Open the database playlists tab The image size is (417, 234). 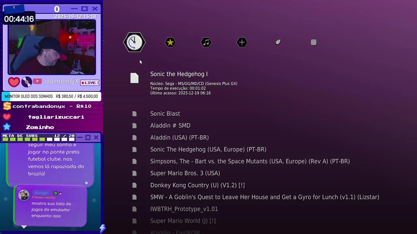pyautogui.click(x=313, y=42)
